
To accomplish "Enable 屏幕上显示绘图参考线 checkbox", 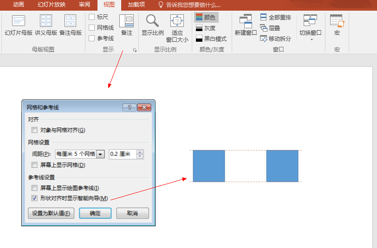I will coord(34,188).
